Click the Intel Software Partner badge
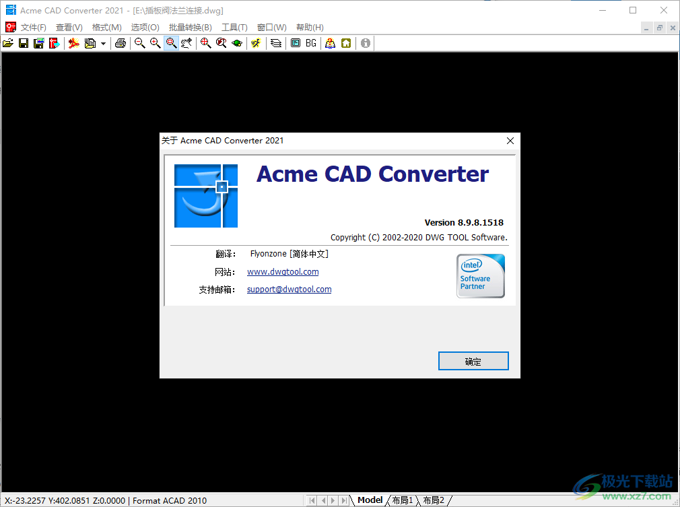Image resolution: width=680 pixels, height=507 pixels. click(x=481, y=276)
